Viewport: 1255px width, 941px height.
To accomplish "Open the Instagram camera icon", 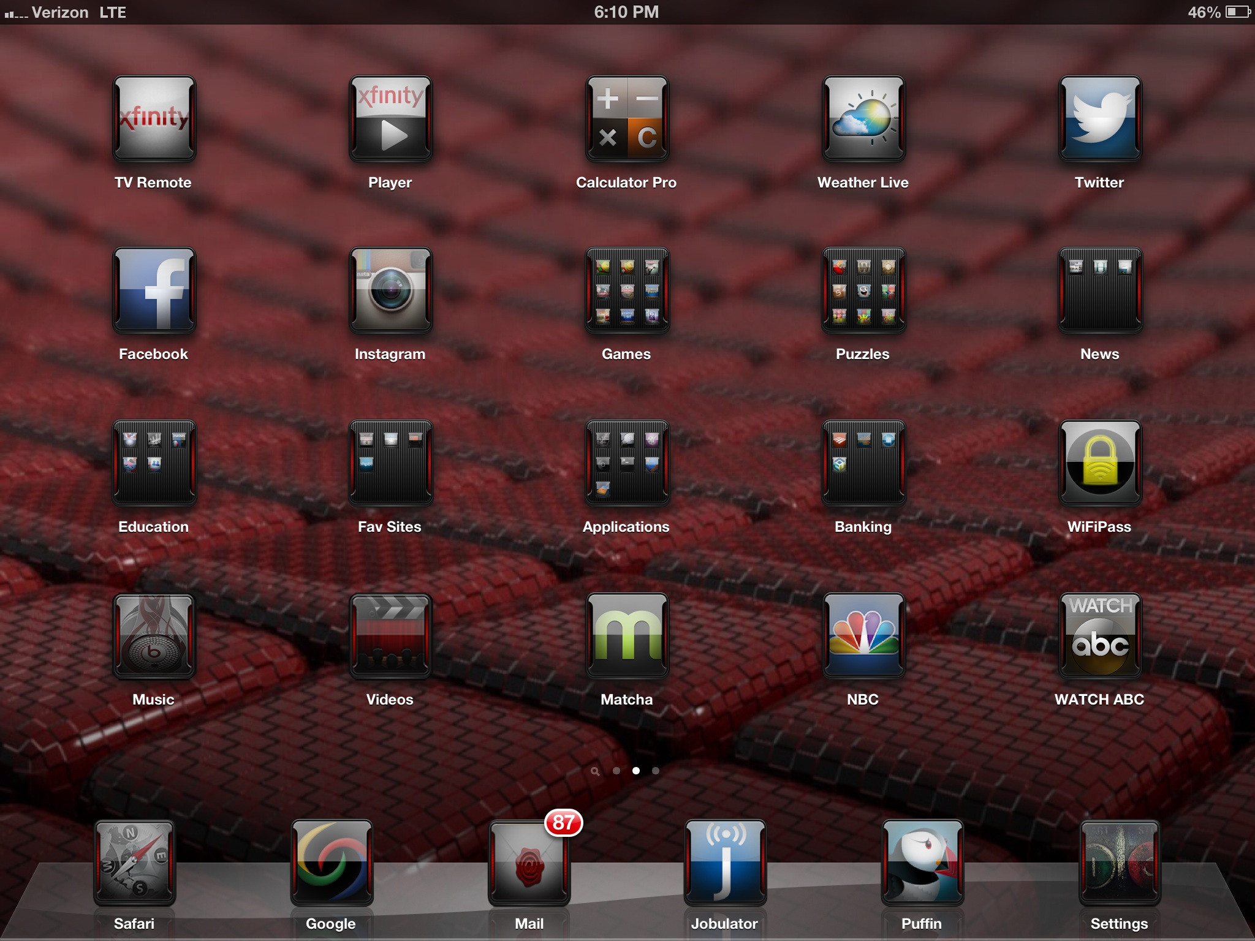I will pos(390,290).
